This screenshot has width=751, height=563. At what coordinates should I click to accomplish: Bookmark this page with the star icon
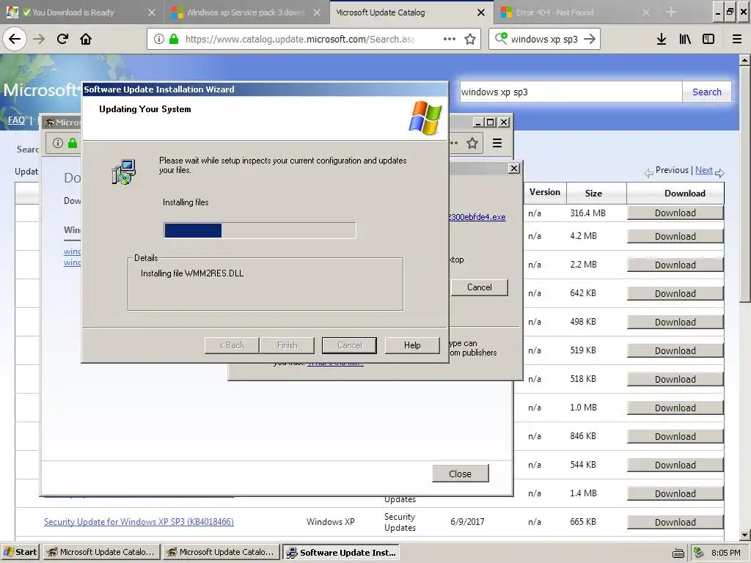point(470,40)
